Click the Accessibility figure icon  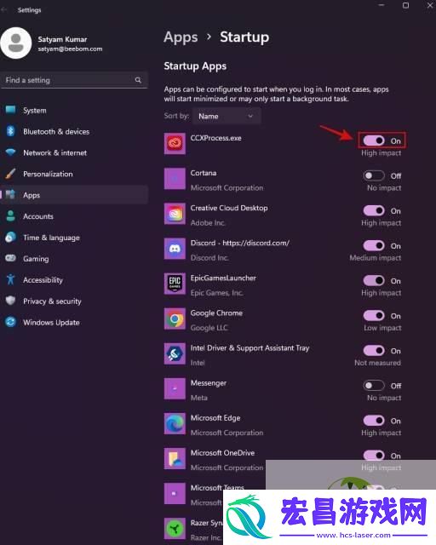10,279
